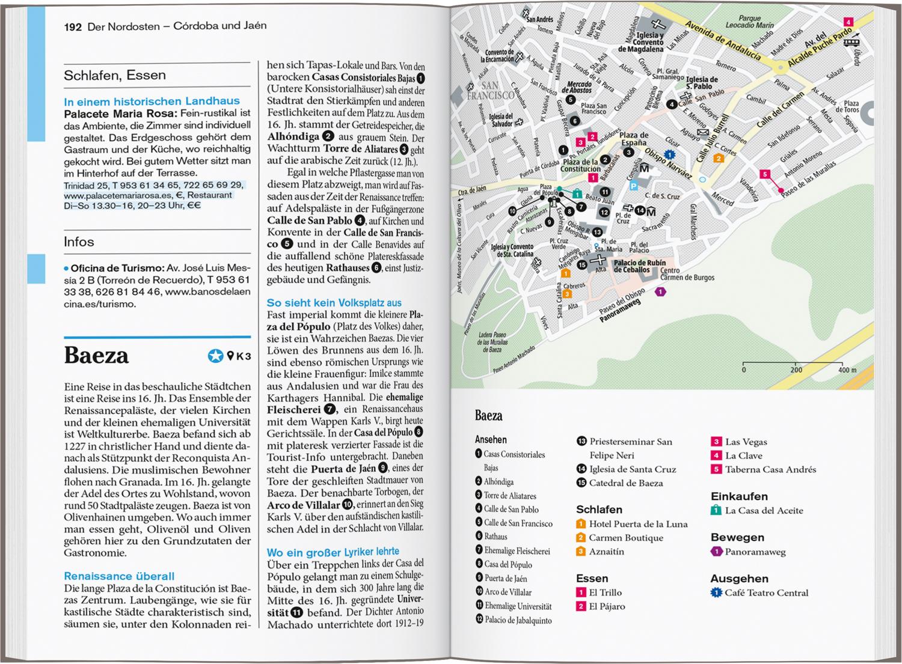Click the envelope post office icon on map
Viewport: 902px width, 664px height.
pos(702,132)
